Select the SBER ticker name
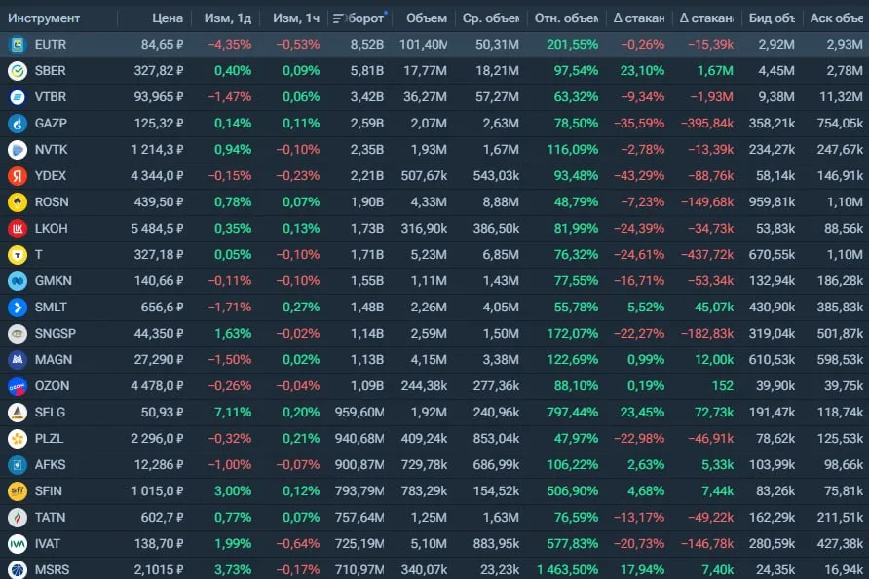 click(x=50, y=71)
